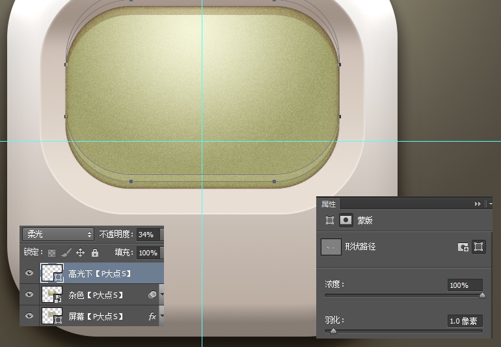Screen dimensions: 501x347
Task: Hide the 高光下 layer via eye icon
Action: pyautogui.click(x=29, y=273)
